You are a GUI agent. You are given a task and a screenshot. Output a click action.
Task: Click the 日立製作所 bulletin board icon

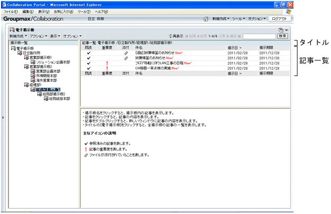click(x=18, y=53)
